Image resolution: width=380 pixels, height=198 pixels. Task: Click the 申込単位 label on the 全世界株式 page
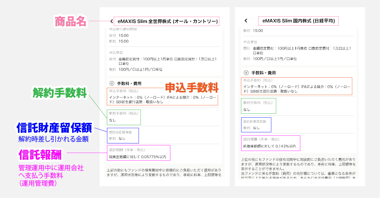[116, 53]
